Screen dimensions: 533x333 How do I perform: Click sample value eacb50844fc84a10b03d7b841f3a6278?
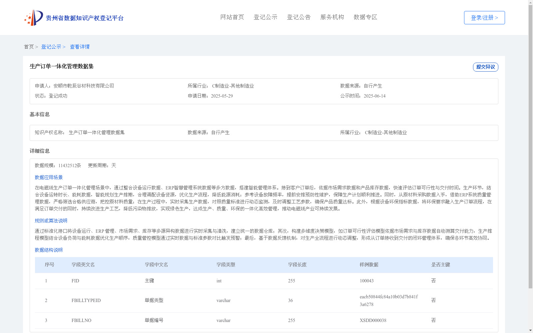click(389, 300)
